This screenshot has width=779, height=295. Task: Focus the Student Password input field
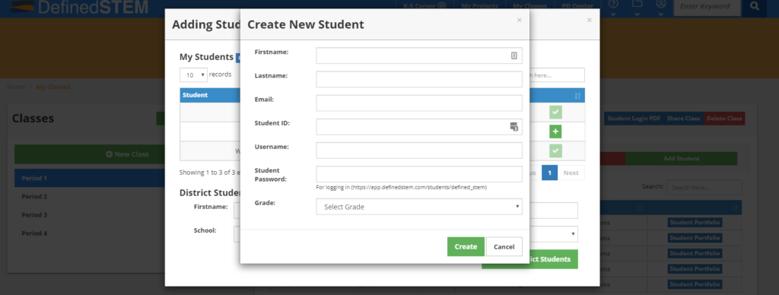pos(419,174)
